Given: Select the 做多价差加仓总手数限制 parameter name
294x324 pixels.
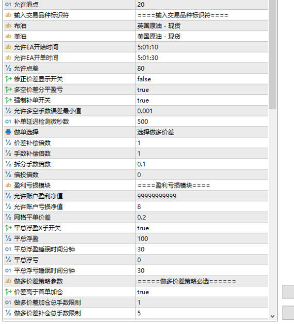Looking at the screenshot, I should pyautogui.click(x=47, y=302).
